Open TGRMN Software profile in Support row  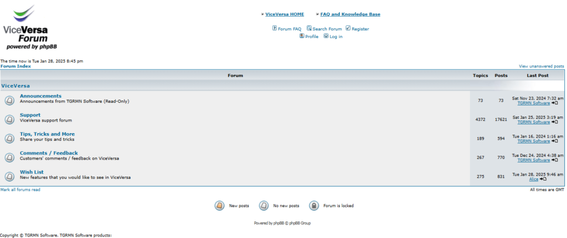click(x=533, y=122)
